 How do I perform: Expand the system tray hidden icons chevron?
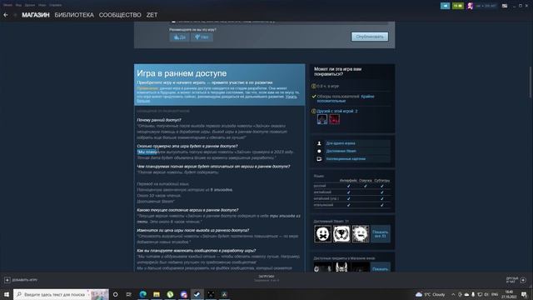click(453, 294)
